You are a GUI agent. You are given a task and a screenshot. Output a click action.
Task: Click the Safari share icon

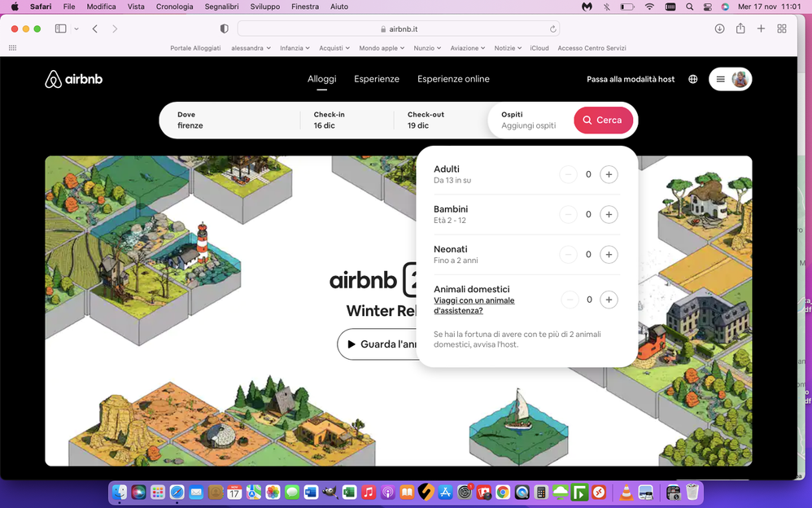[740, 28]
